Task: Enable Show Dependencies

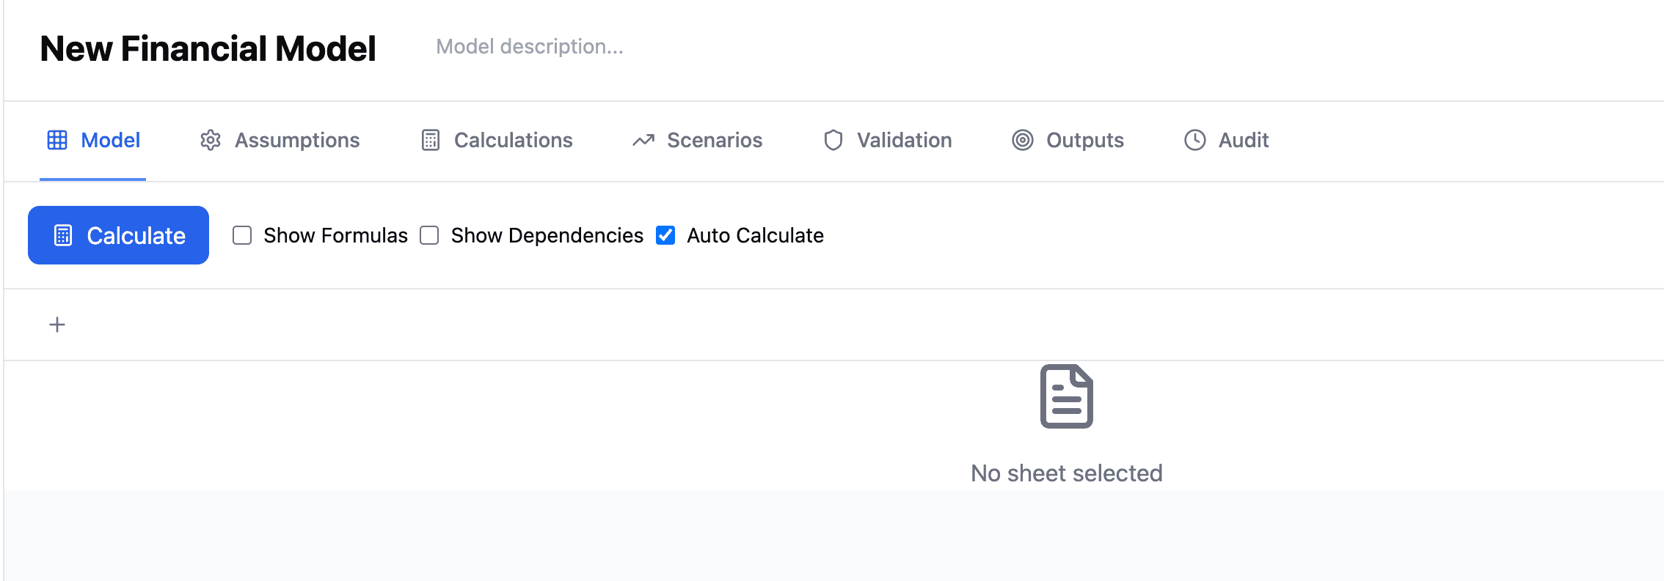Action: 429,235
